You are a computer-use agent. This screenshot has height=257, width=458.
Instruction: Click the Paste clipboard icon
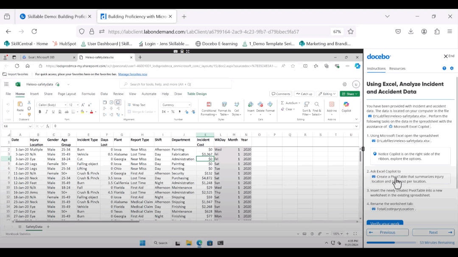pos(20,104)
